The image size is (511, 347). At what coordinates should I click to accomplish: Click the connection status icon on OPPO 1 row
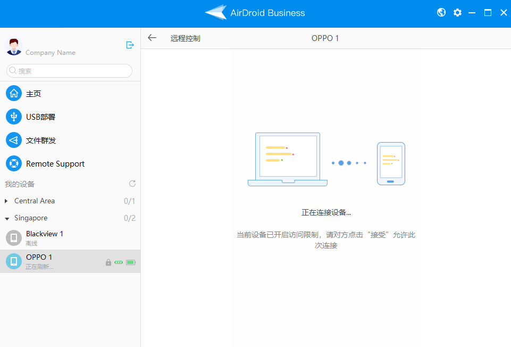[119, 262]
